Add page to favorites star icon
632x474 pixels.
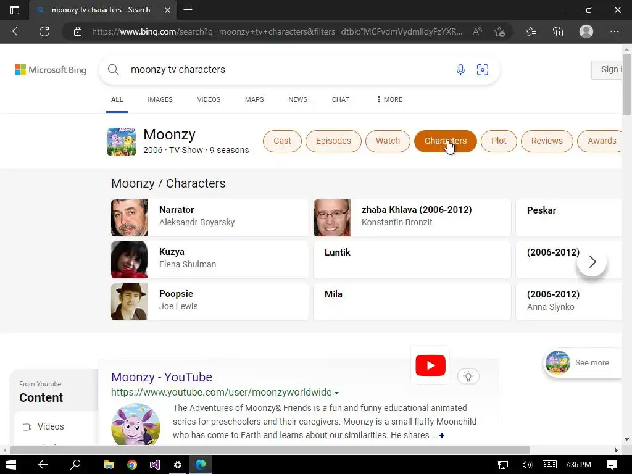pos(499,31)
